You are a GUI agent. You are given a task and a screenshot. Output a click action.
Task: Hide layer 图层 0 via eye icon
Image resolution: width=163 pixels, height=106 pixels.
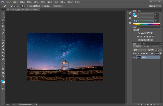point(134,57)
